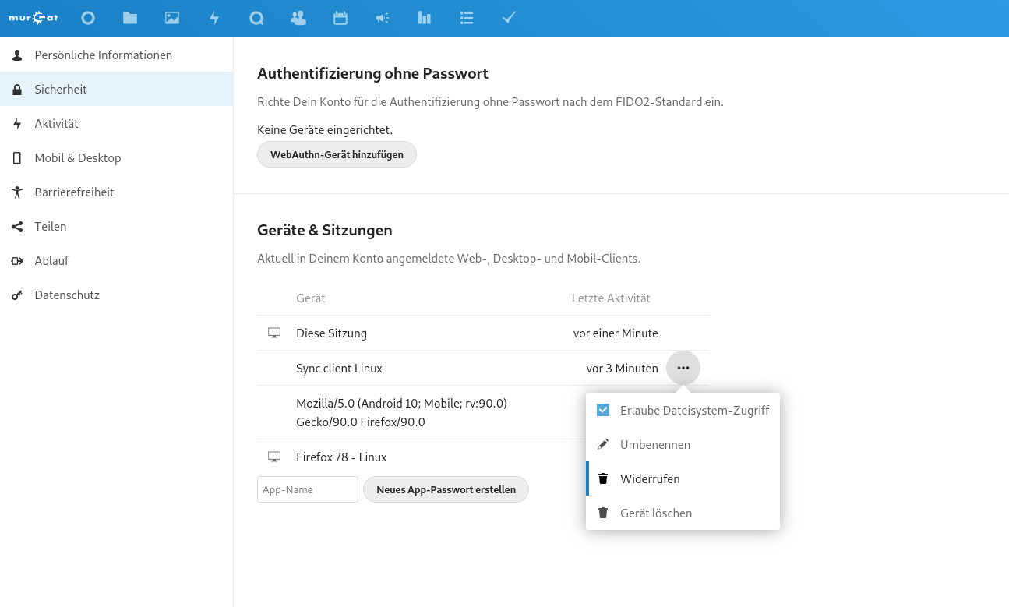Toggle the Erlaube Dateisystem-Zugriff checkbox

pos(603,410)
